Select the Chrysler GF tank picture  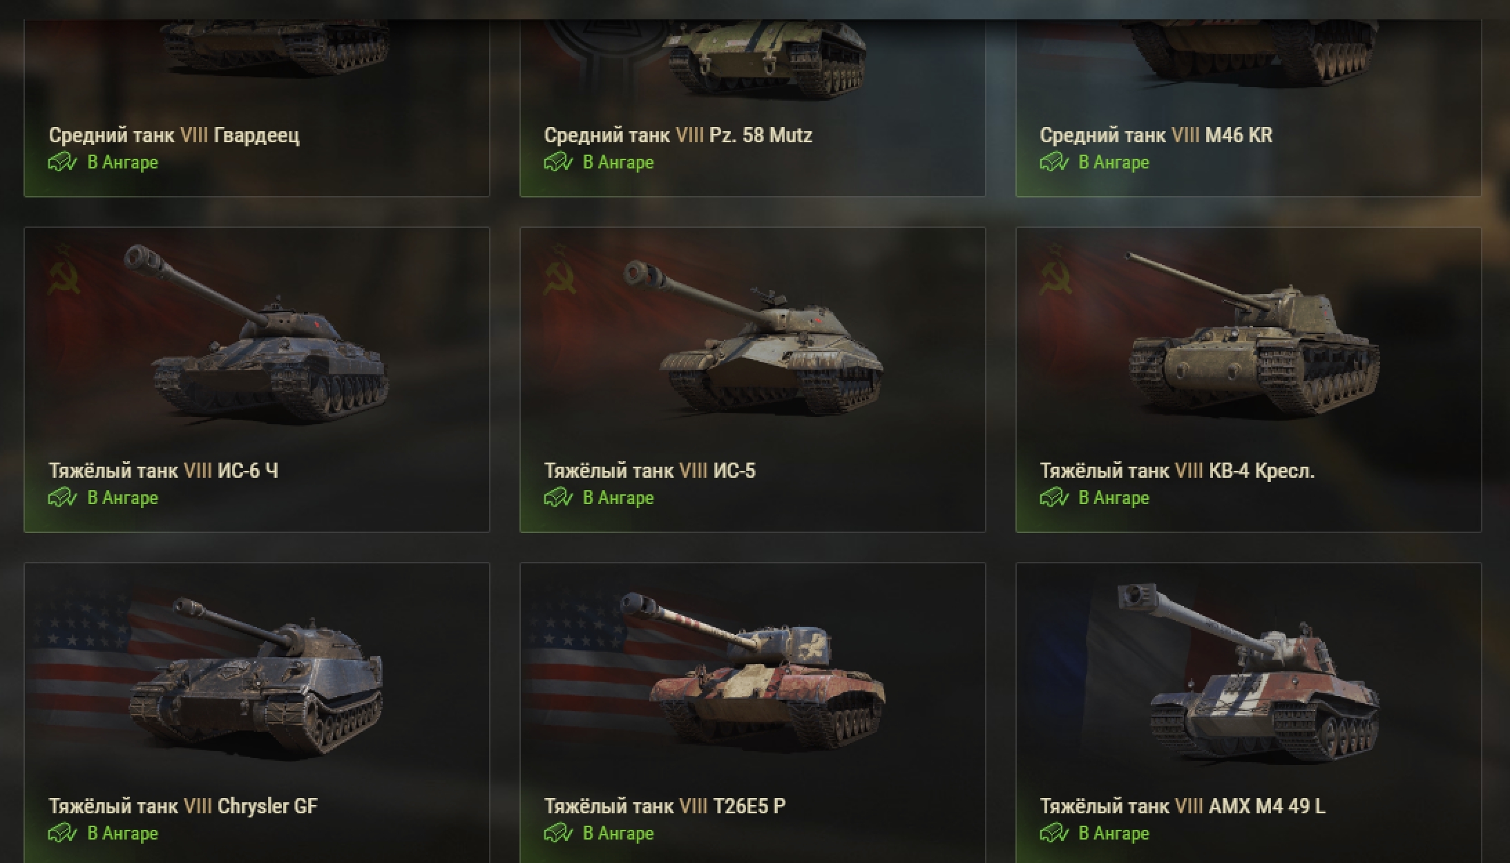(257, 673)
